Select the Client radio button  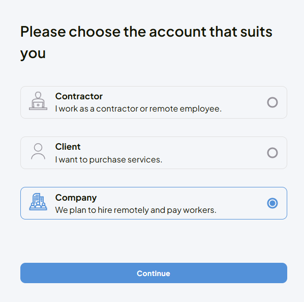pos(272,153)
